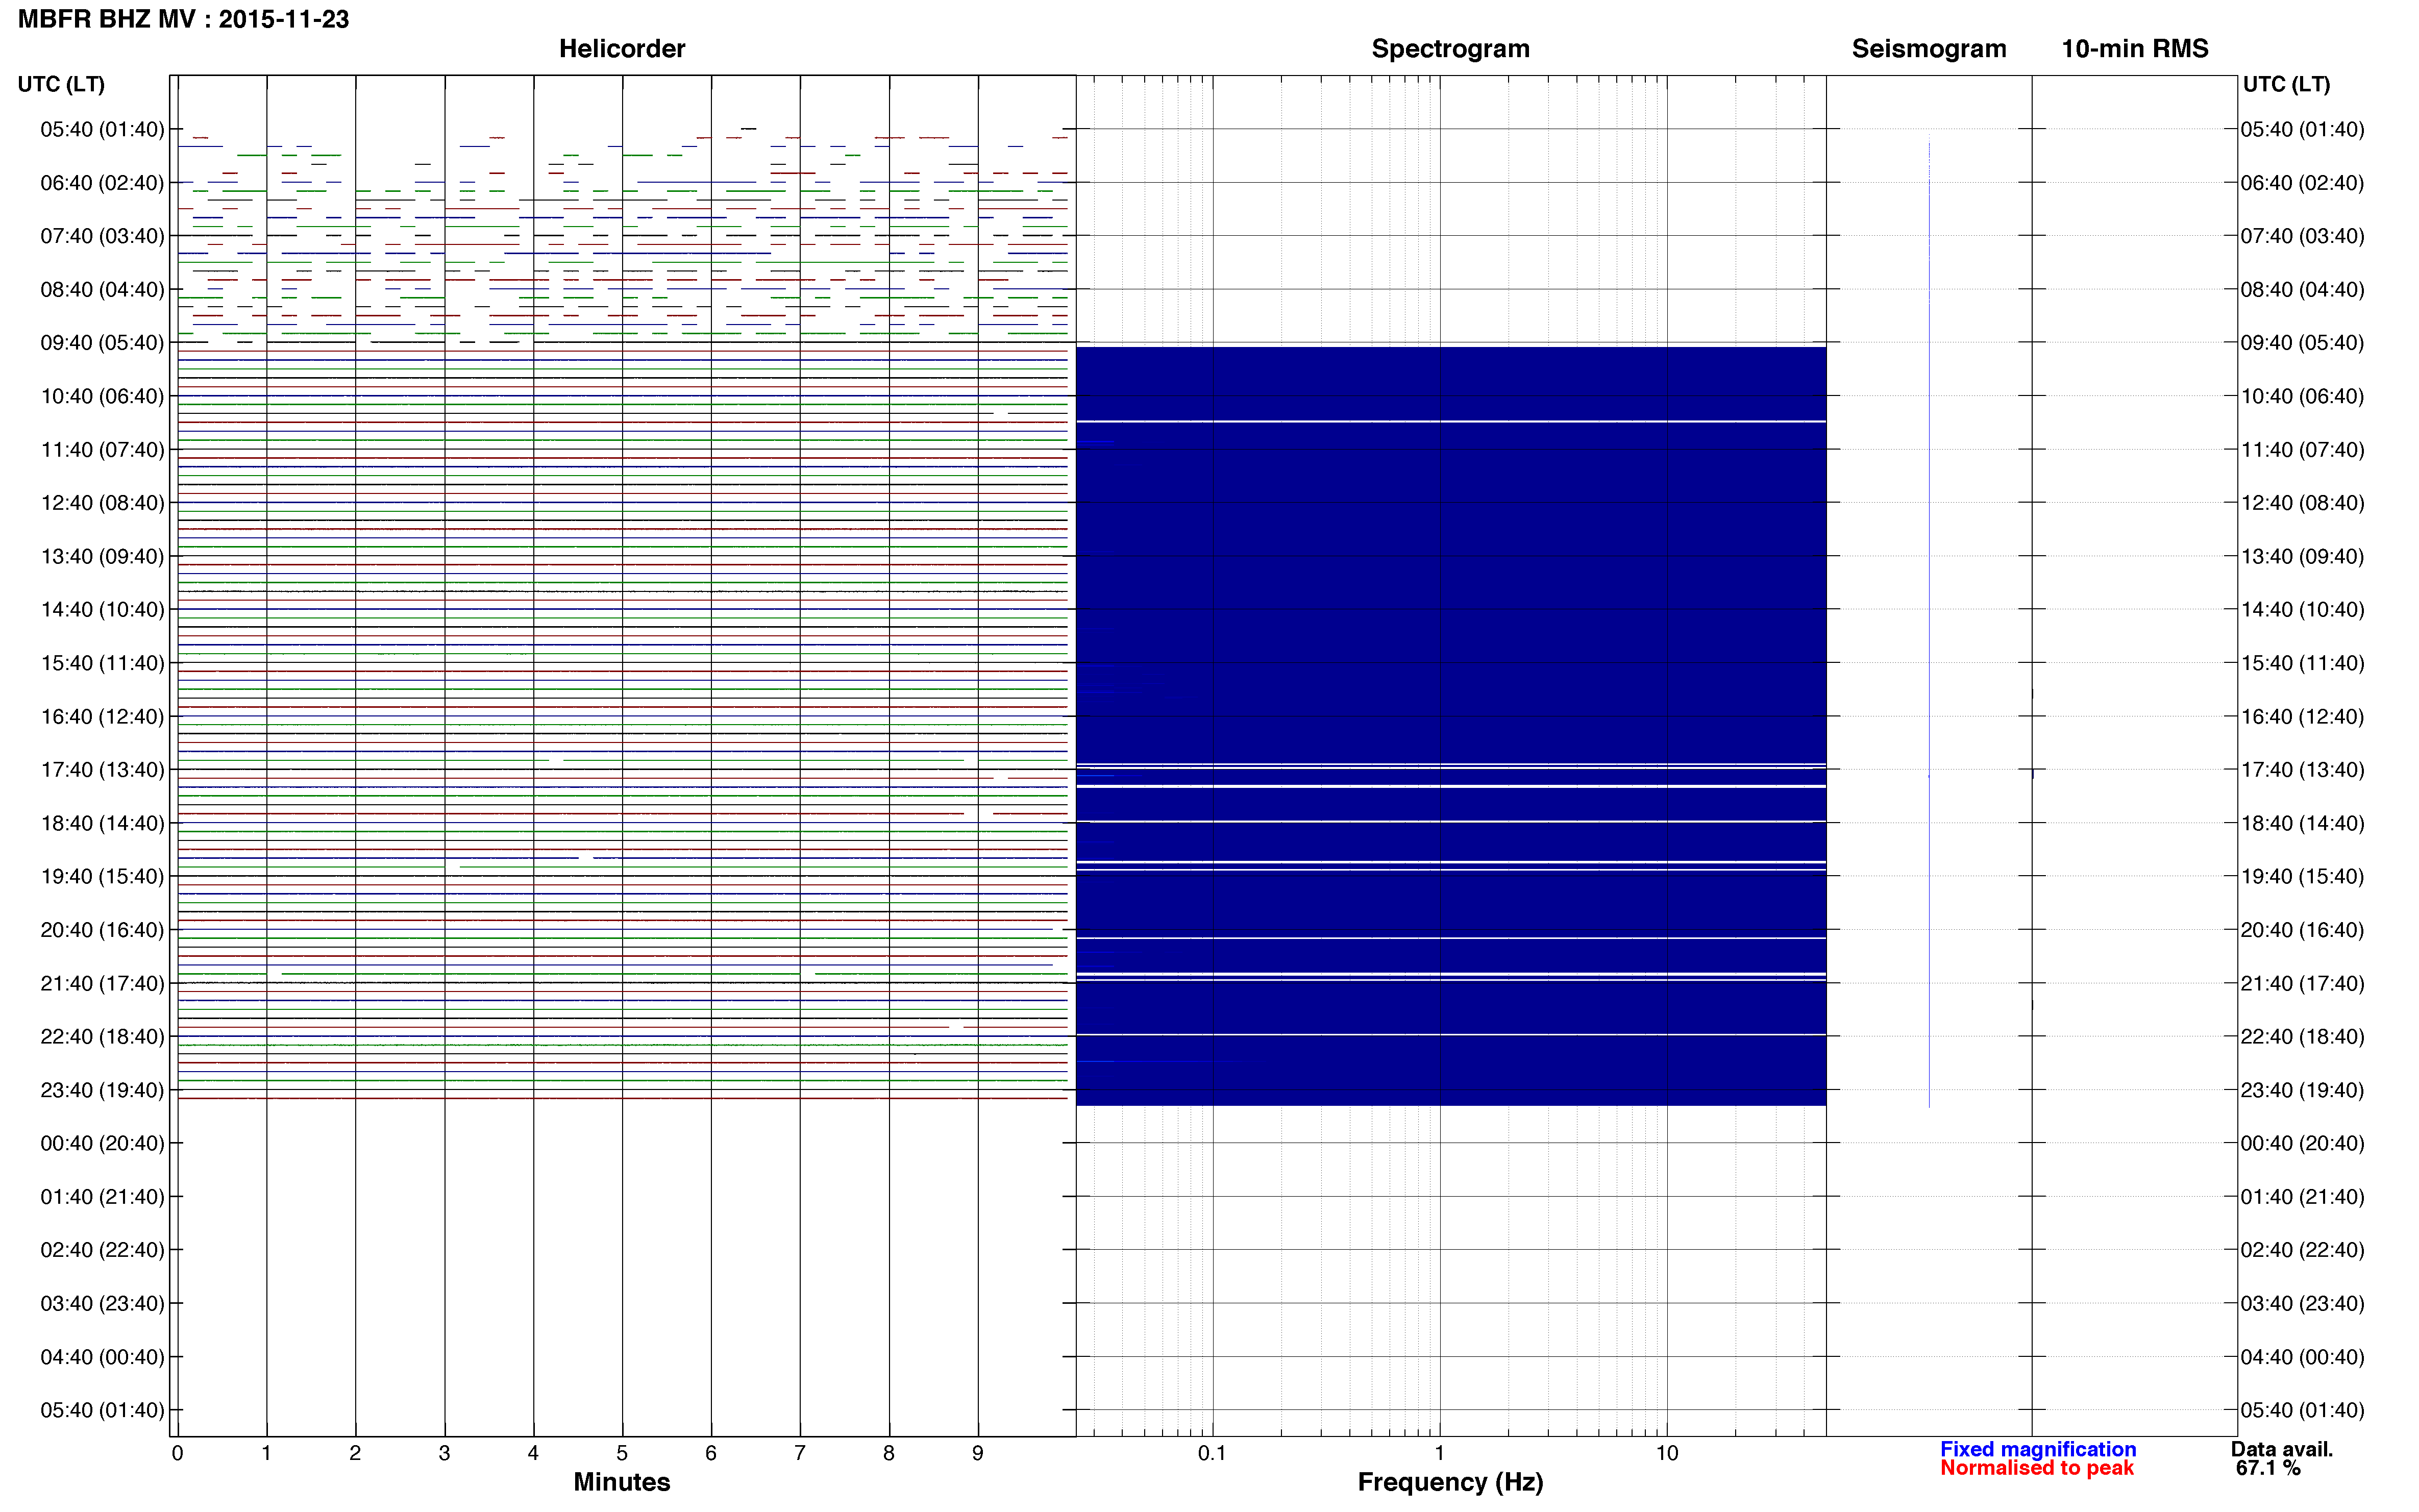Image resolution: width=2419 pixels, height=1512 pixels.
Task: Click right-axis time label '11:40 (07:40)'
Action: point(2302,450)
